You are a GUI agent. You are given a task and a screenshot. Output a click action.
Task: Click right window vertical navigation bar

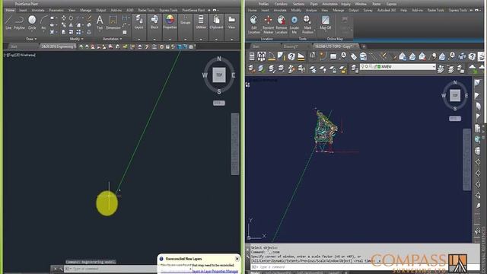[466, 159]
